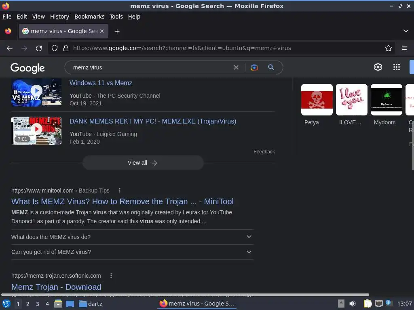This screenshot has width=414, height=310.
Task: Open options dots next to minitool.com result
Action: 120,190
